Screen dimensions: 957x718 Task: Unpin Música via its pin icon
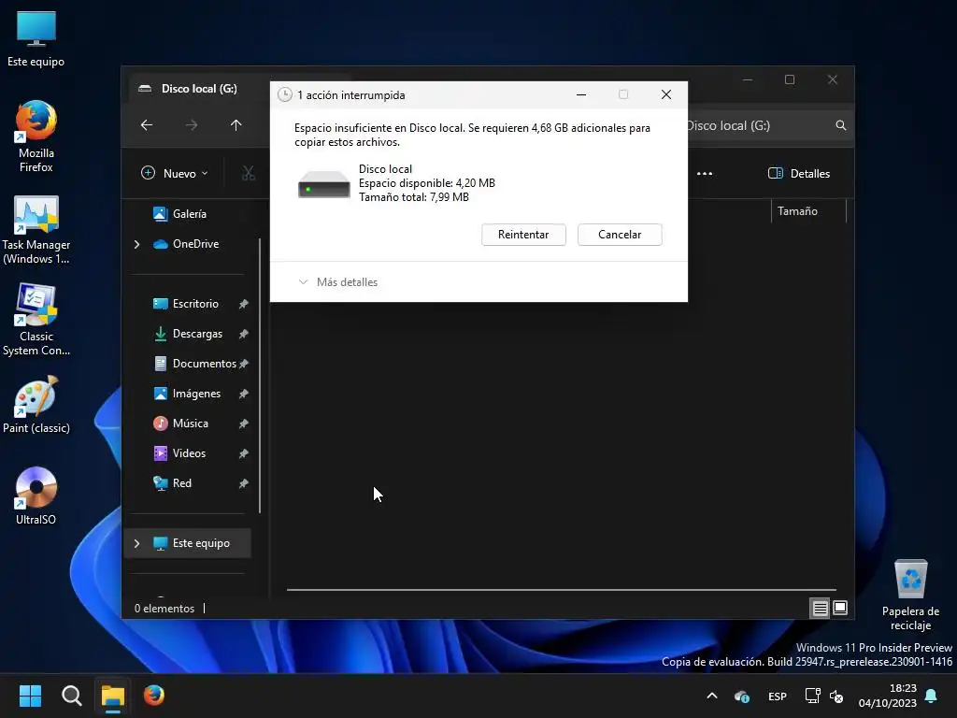pos(244,424)
